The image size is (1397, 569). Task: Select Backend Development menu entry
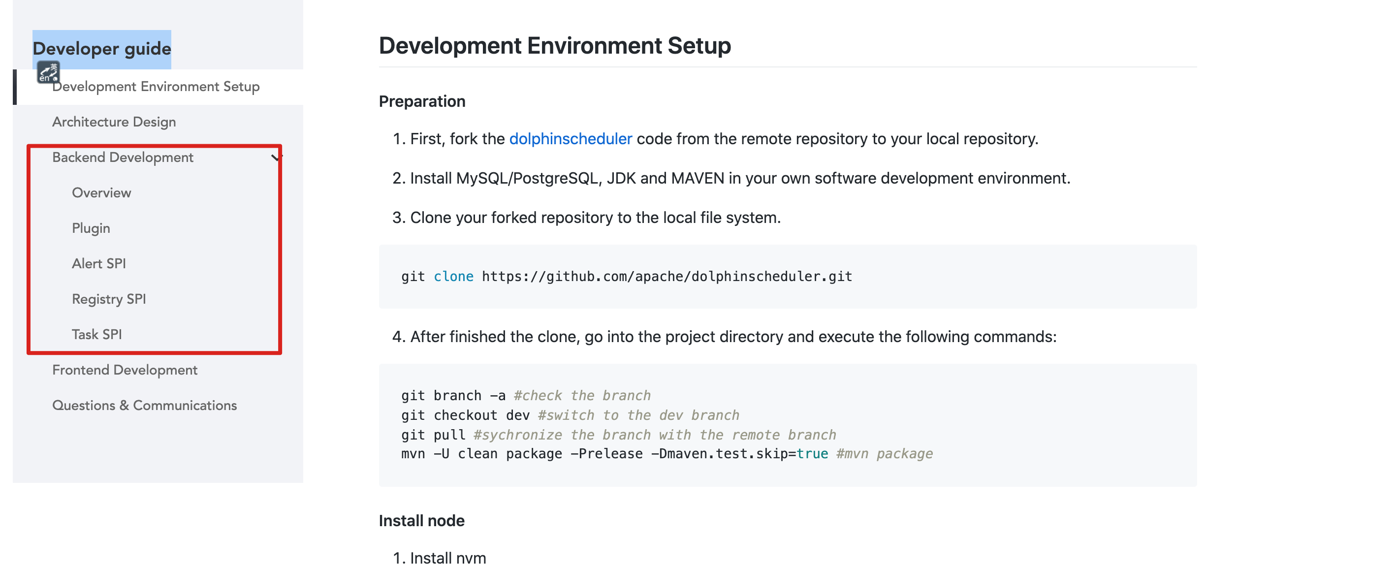point(123,158)
